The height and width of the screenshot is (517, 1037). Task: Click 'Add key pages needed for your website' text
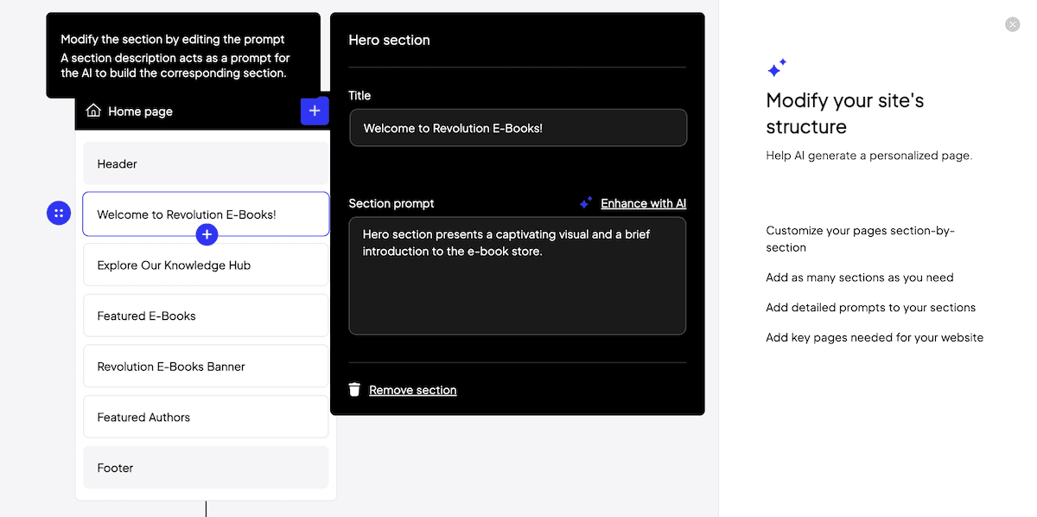point(875,337)
